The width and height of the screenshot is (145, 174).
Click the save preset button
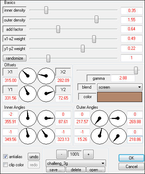click(56, 170)
